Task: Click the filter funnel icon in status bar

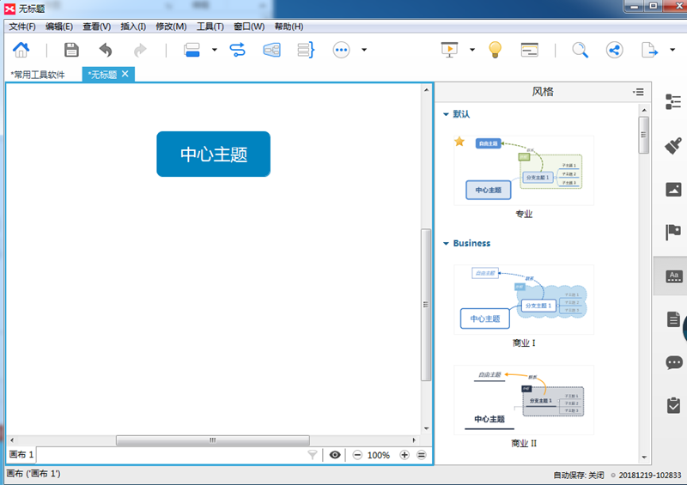Action: click(x=313, y=455)
